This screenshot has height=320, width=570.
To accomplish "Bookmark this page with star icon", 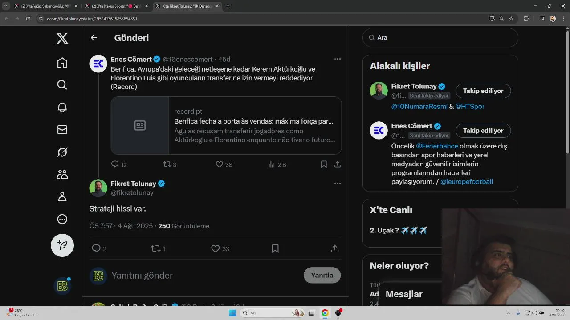I will coord(511,19).
